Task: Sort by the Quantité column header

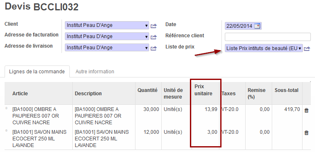Action: (x=147, y=90)
